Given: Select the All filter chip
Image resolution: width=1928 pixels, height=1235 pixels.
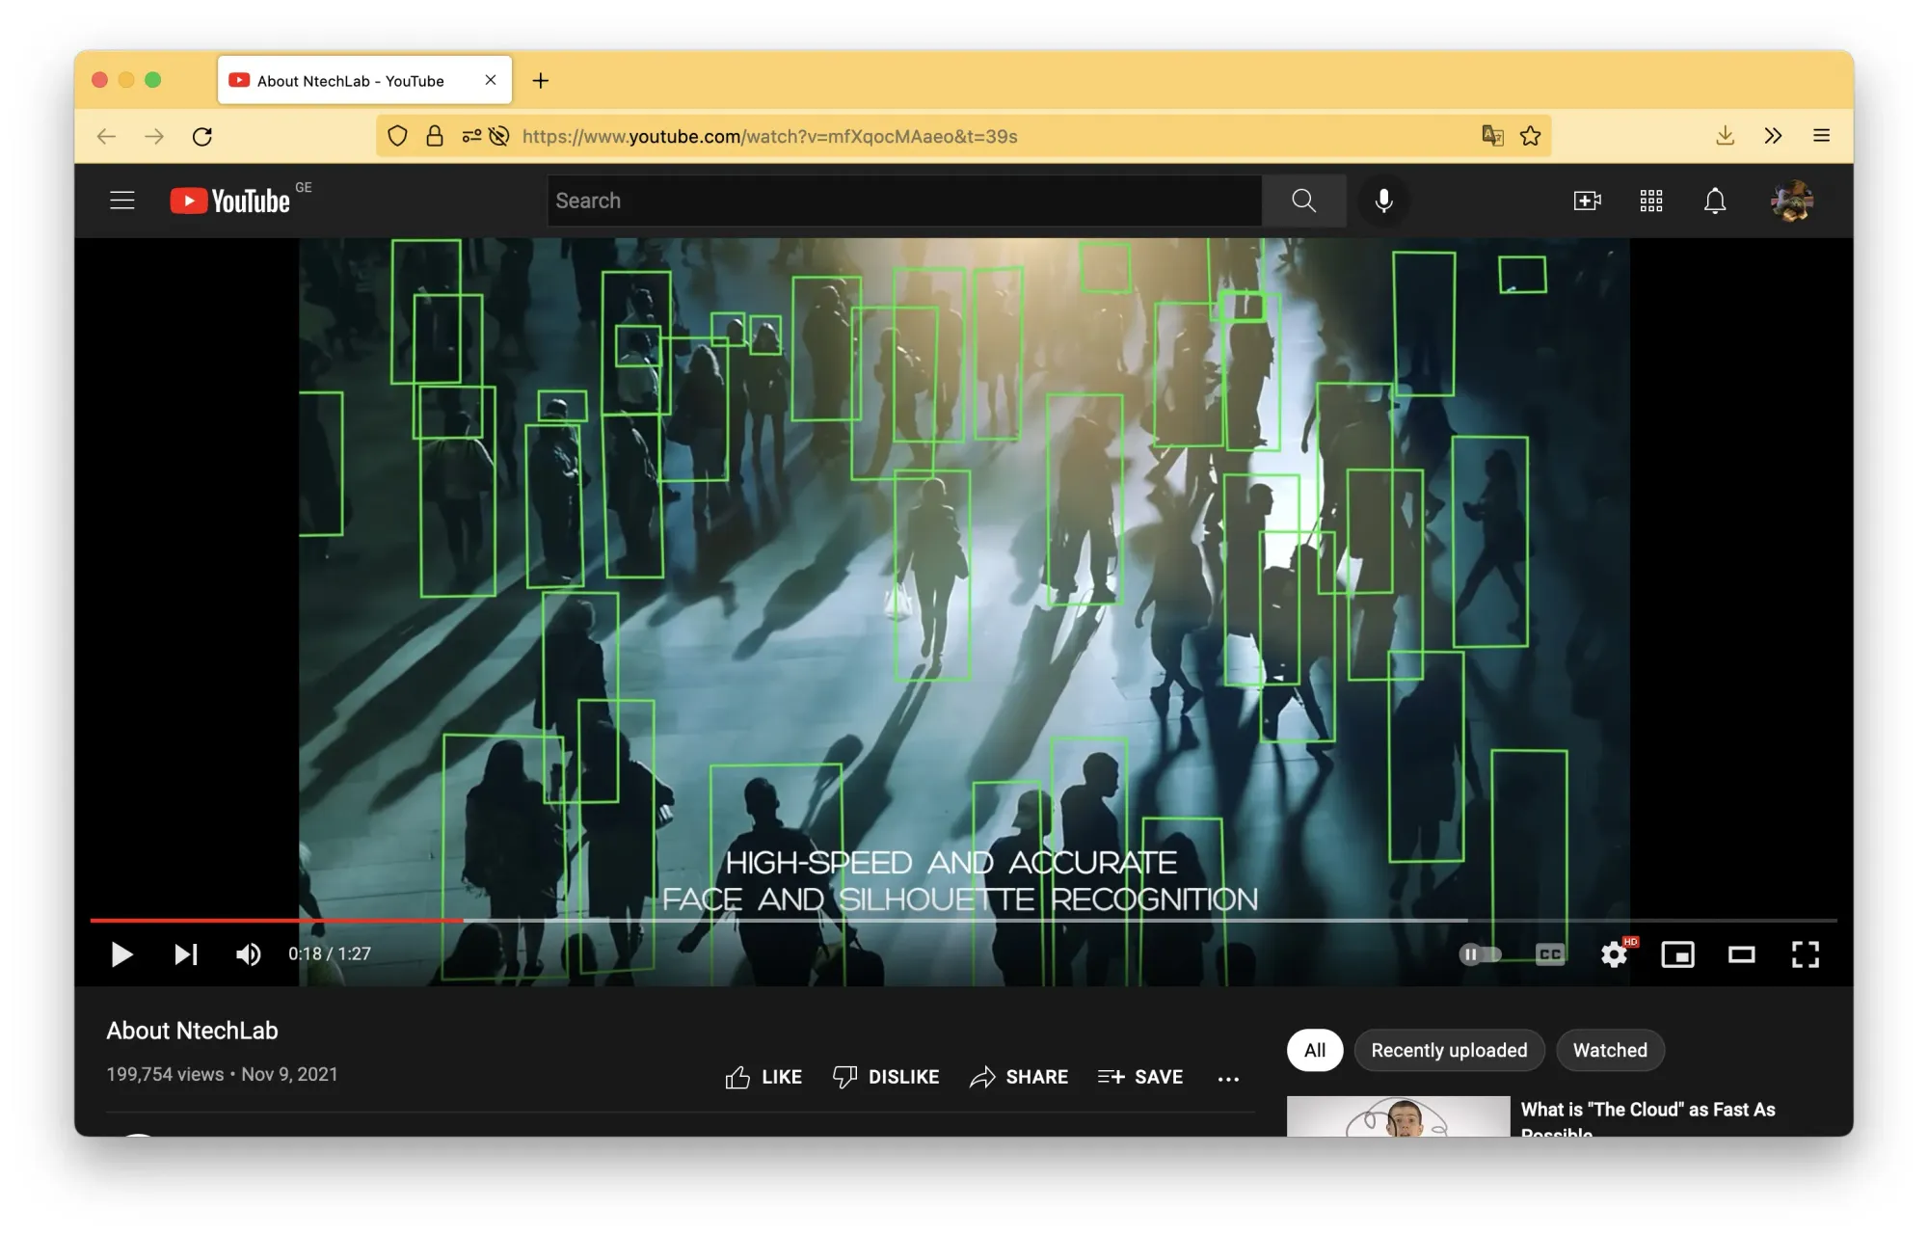Looking at the screenshot, I should pos(1315,1050).
